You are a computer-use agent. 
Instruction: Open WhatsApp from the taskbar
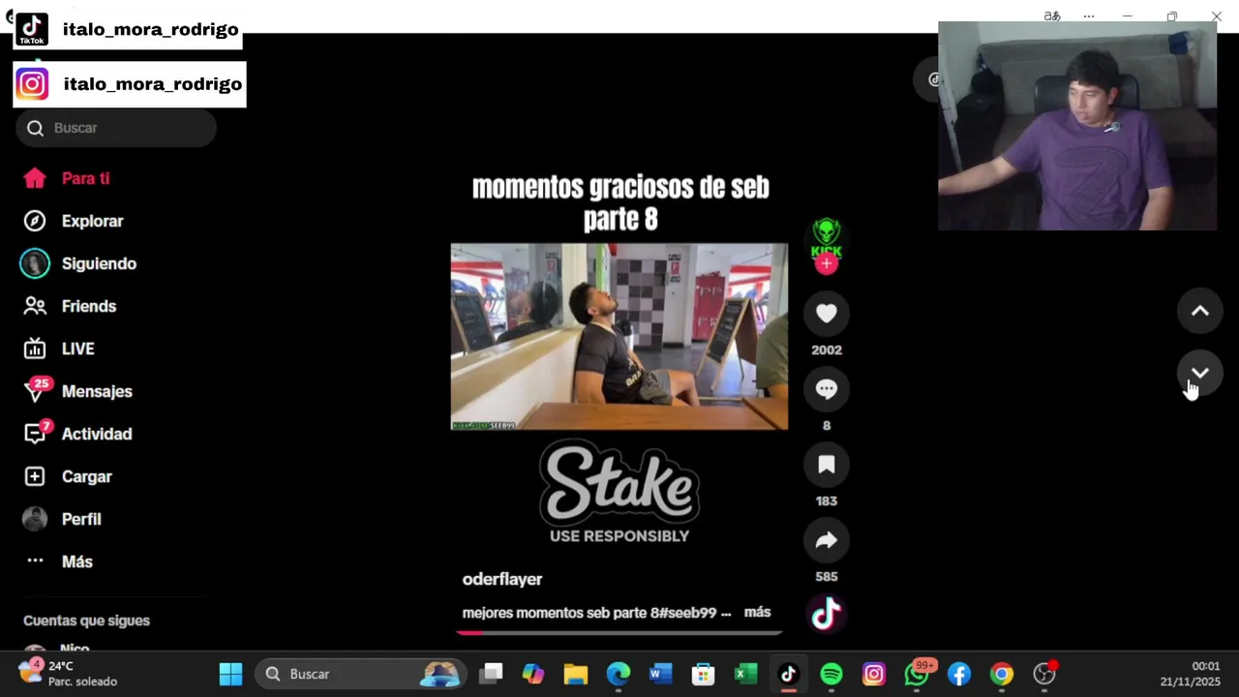(917, 674)
